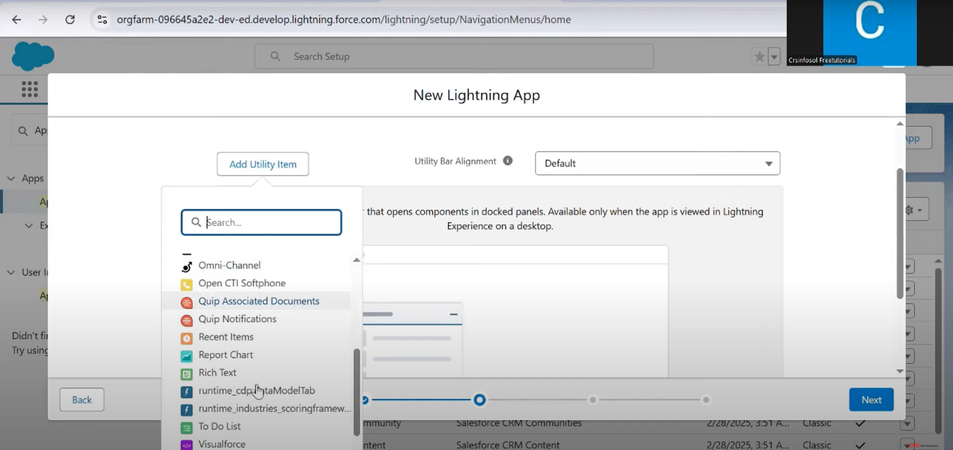Viewport: 953px width, 450px height.
Task: Click the runtime_industries_scoringframework lightning icon
Action: (187, 409)
